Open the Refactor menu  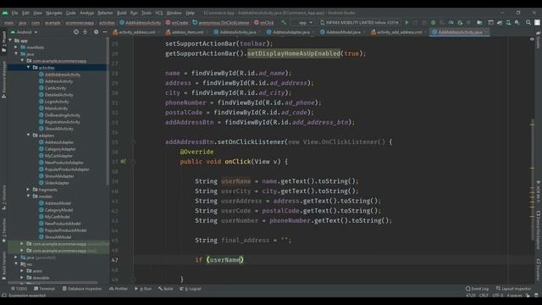tap(105, 13)
